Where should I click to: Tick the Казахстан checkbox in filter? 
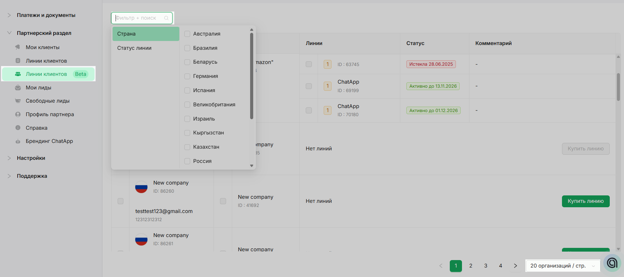pyautogui.click(x=187, y=147)
